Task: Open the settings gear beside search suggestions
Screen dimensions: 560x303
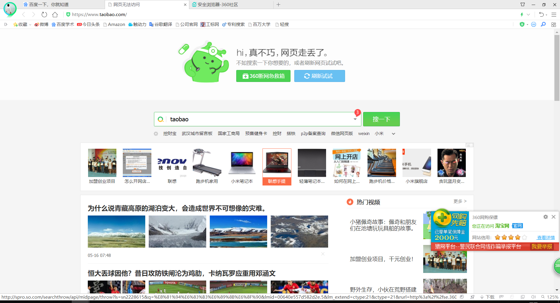Action: [x=156, y=134]
